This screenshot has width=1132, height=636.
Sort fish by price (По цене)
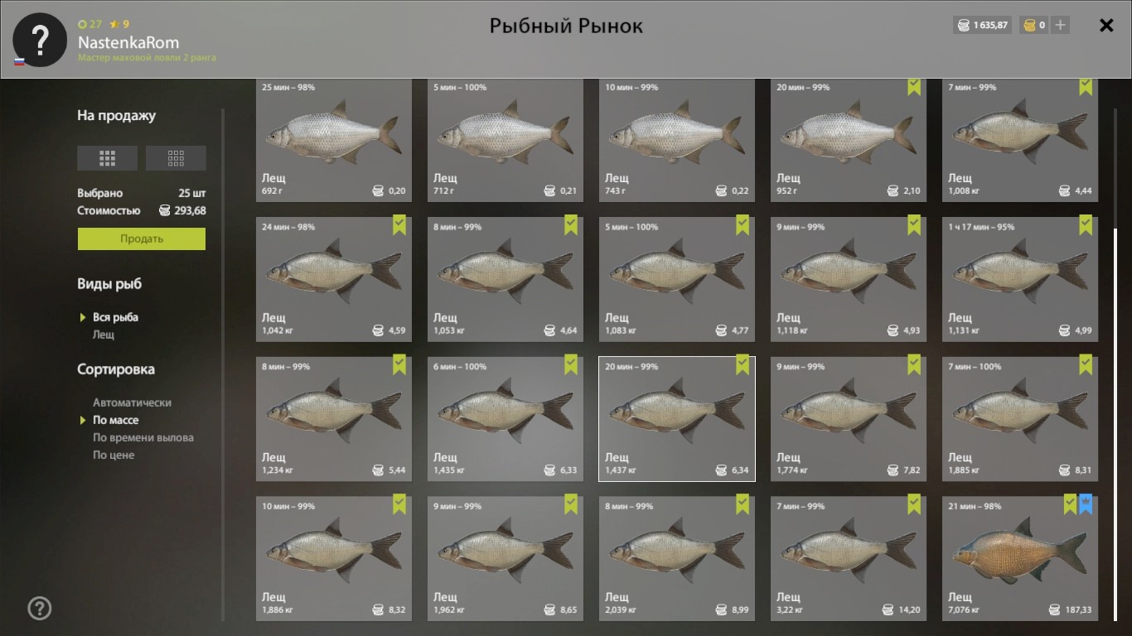[x=114, y=455]
